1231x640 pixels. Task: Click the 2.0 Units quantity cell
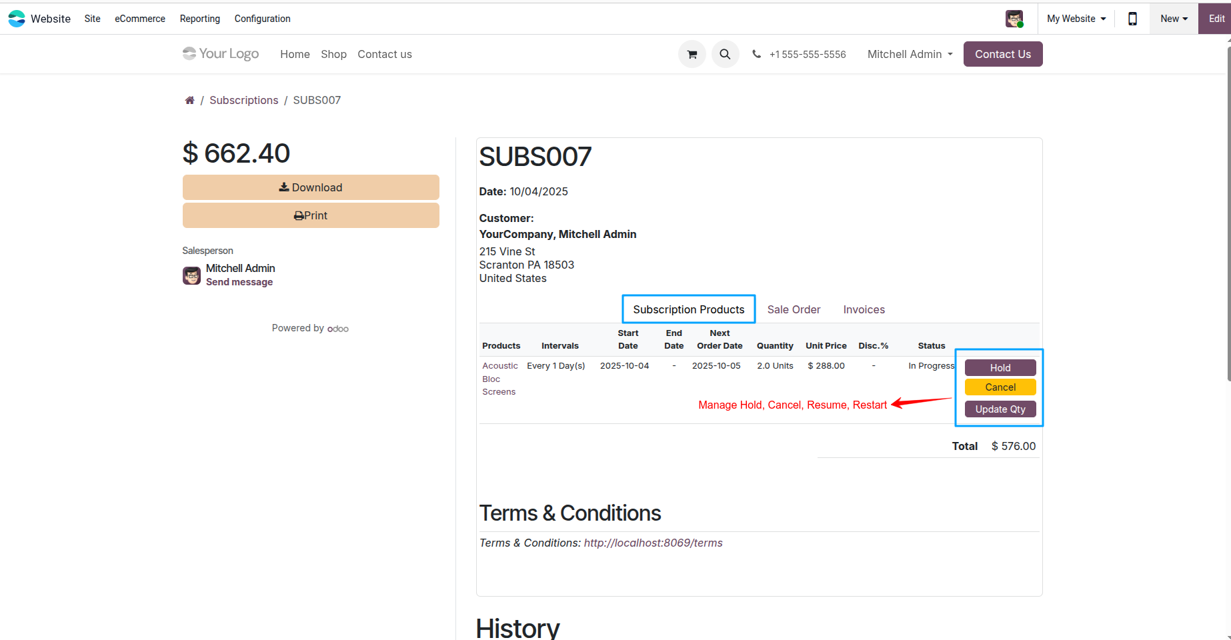click(x=775, y=365)
